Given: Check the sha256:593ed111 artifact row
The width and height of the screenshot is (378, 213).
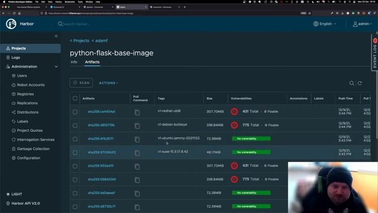Looking at the screenshot, I should (75, 166).
